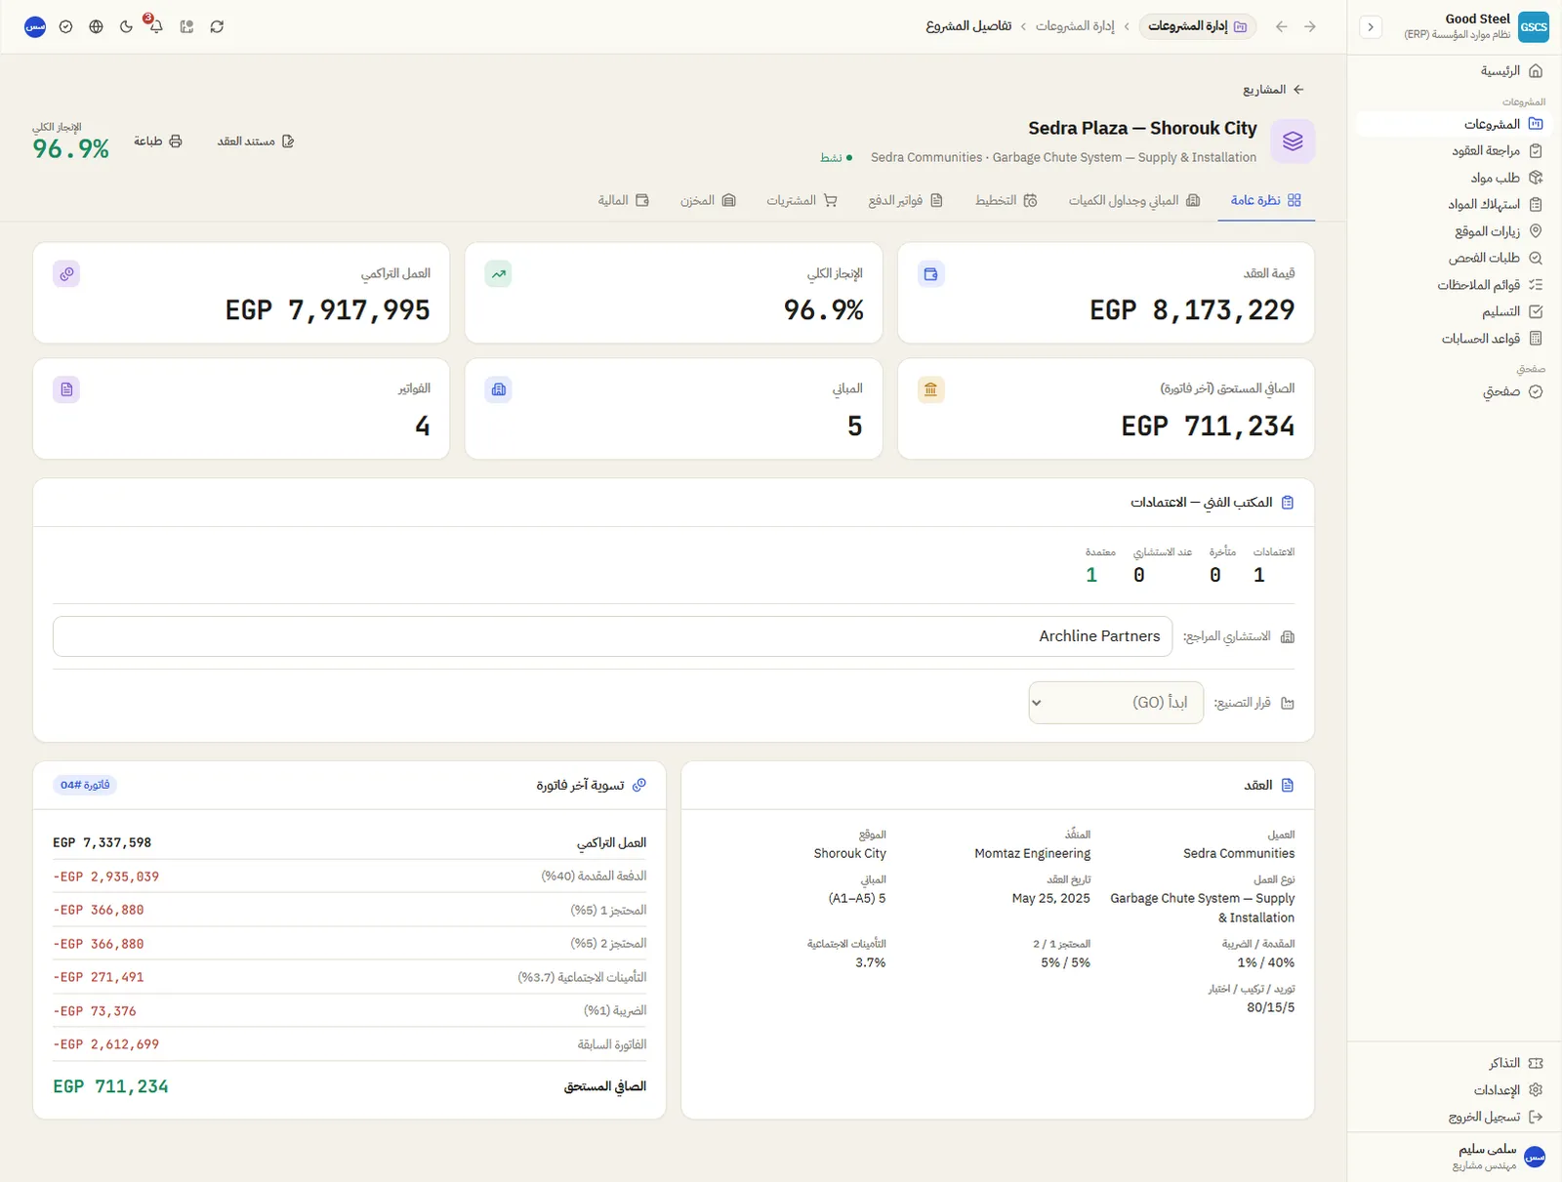
Task: Switch to المباني وجداول الكميات tab
Action: pos(1133,200)
